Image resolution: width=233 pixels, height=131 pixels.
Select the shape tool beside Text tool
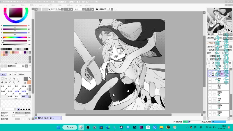(x=14, y=79)
